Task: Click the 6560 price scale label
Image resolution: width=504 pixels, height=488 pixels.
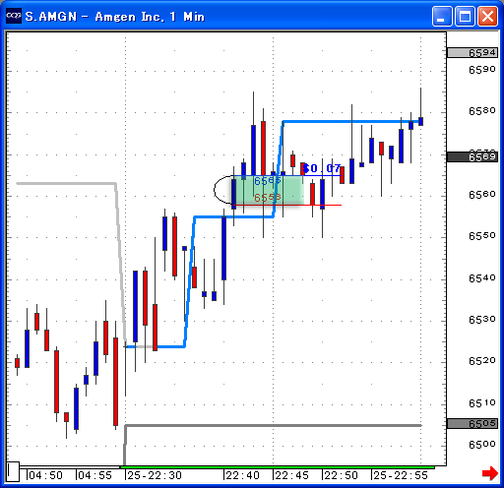Action: (482, 195)
